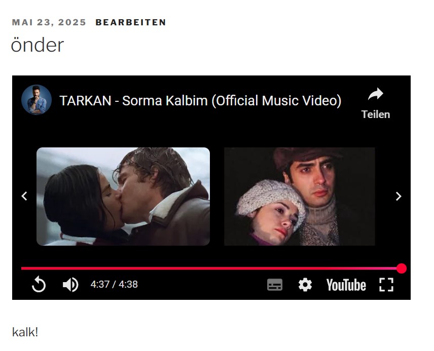The image size is (434, 351).
Task: Open the 'MAI 23, 2025' date link
Action: tap(49, 22)
